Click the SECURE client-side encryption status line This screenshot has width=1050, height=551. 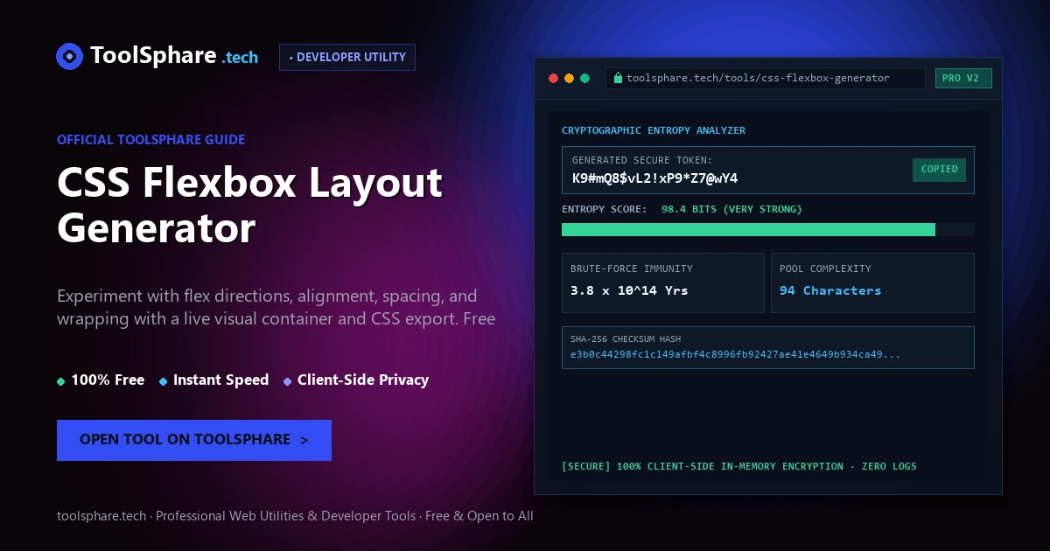tap(739, 466)
